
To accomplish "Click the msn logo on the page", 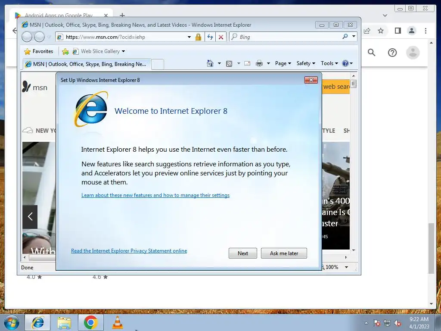I will (x=34, y=87).
